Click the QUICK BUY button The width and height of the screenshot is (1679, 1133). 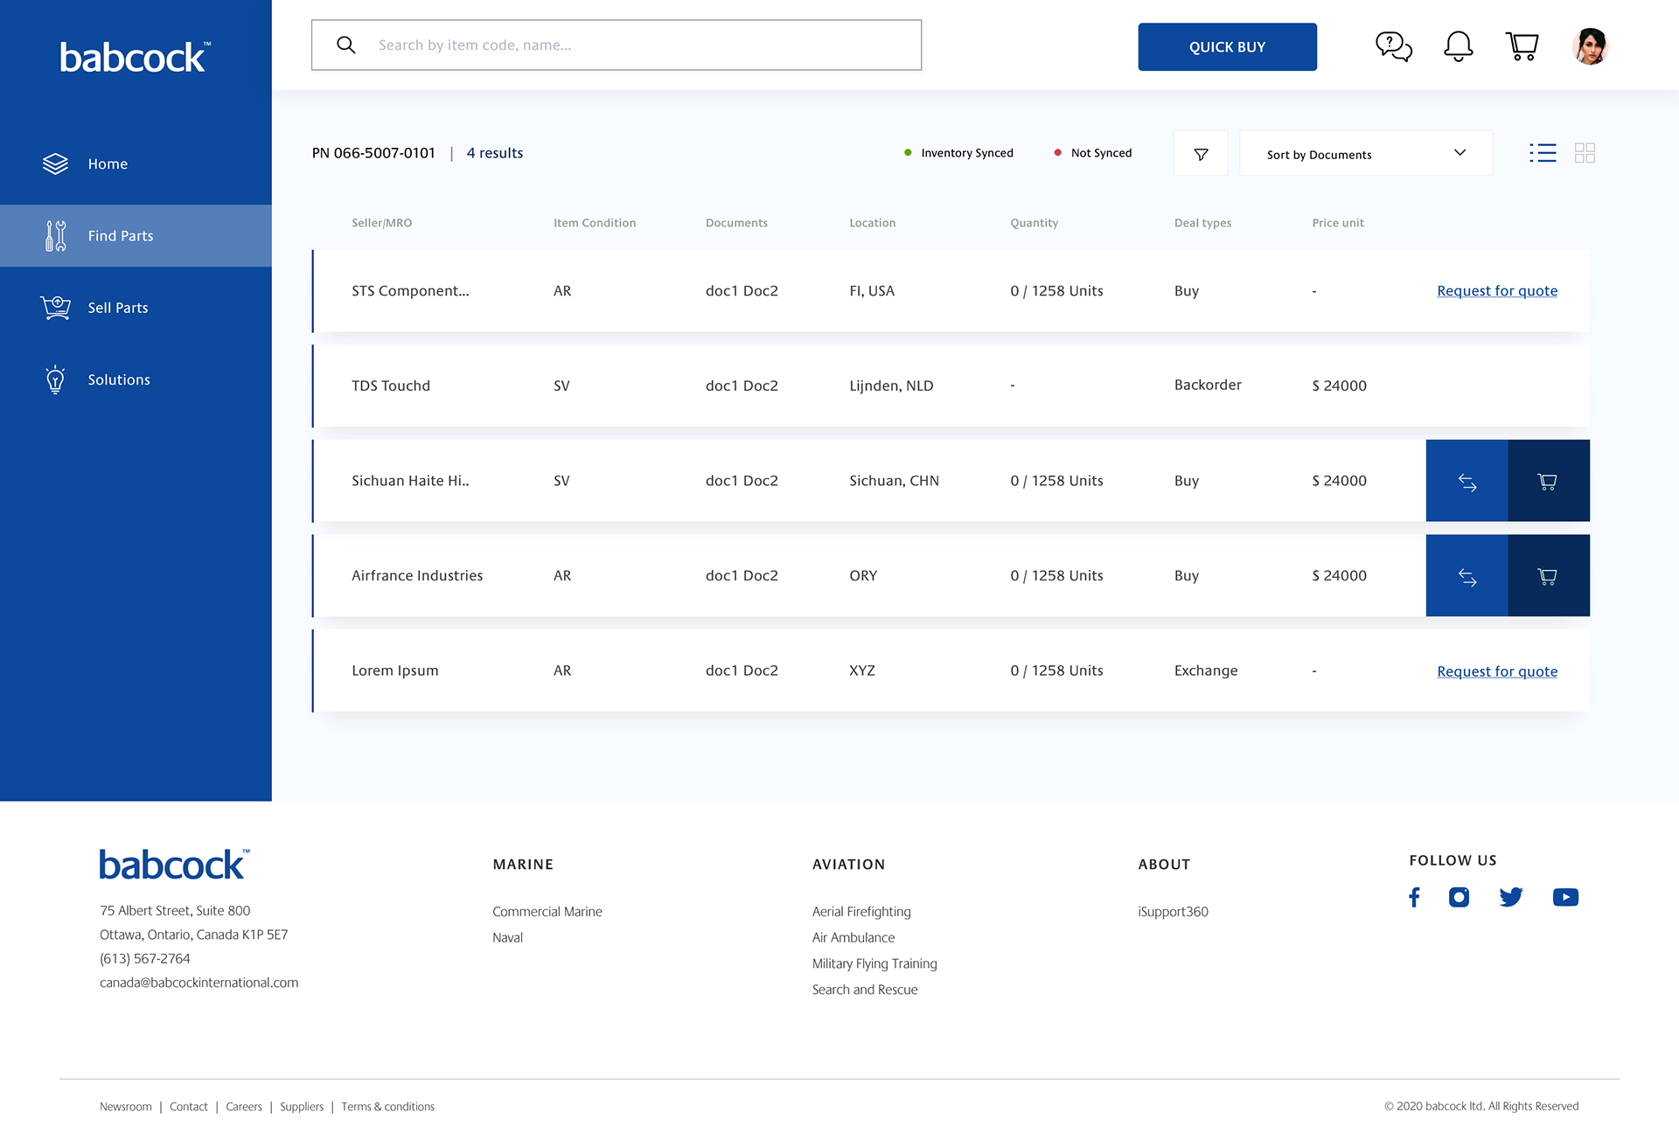click(1227, 47)
